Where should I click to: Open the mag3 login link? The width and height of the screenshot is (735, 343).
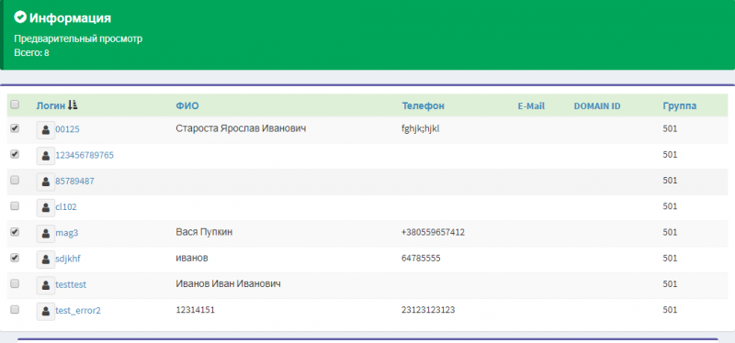point(66,233)
